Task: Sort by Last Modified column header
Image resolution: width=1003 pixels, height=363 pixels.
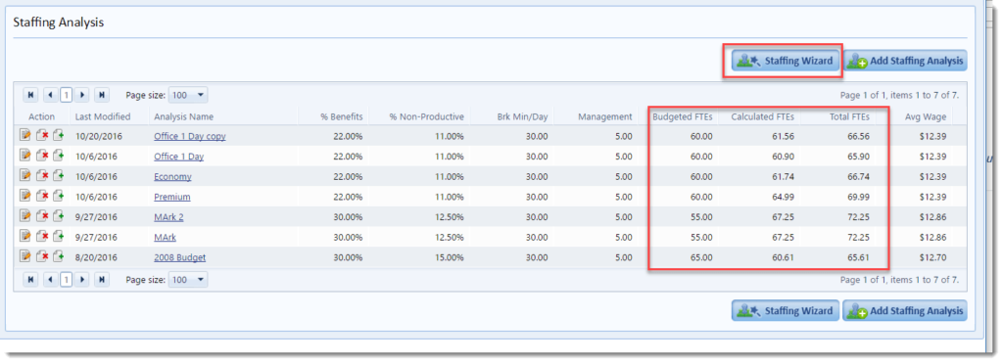Action: [102, 116]
